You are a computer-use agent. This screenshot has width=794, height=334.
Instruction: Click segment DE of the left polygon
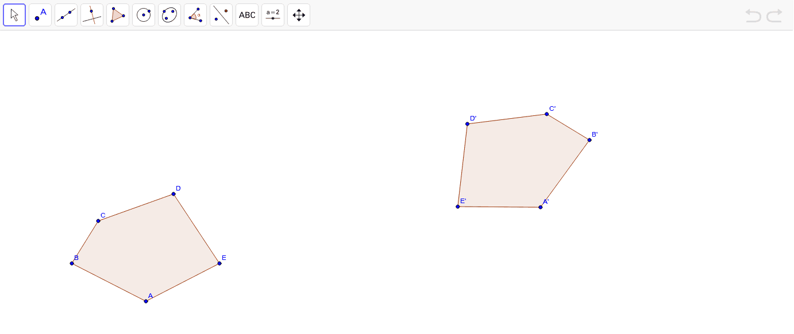pyautogui.click(x=196, y=229)
